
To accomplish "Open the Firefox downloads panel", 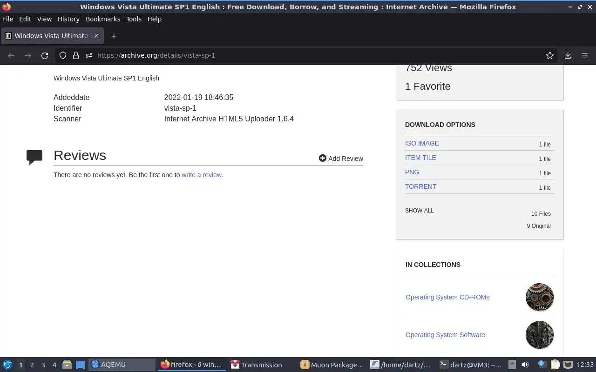I will click(568, 55).
